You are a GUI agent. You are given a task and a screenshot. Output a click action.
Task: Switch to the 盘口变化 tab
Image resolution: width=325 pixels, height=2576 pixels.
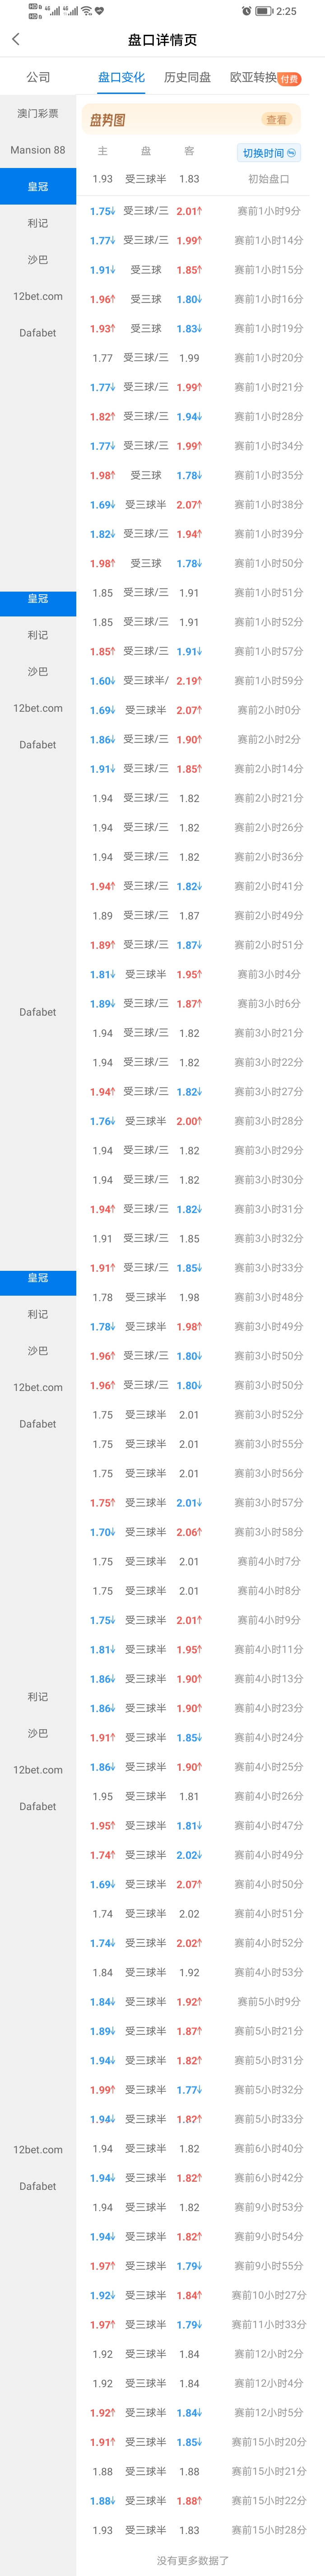click(121, 77)
